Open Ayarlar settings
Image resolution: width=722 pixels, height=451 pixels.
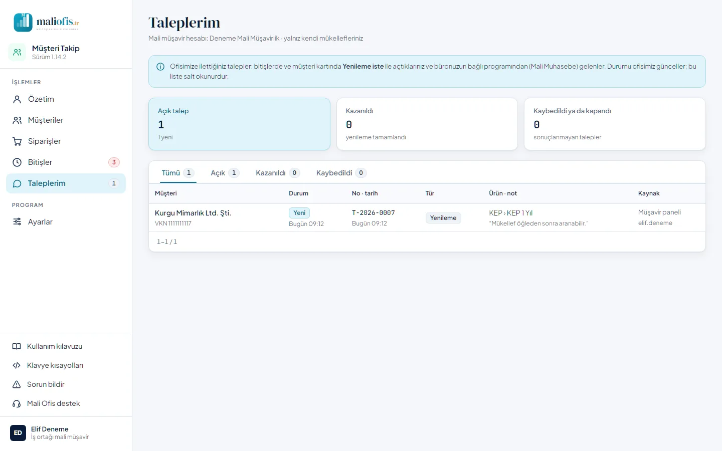tap(66, 222)
